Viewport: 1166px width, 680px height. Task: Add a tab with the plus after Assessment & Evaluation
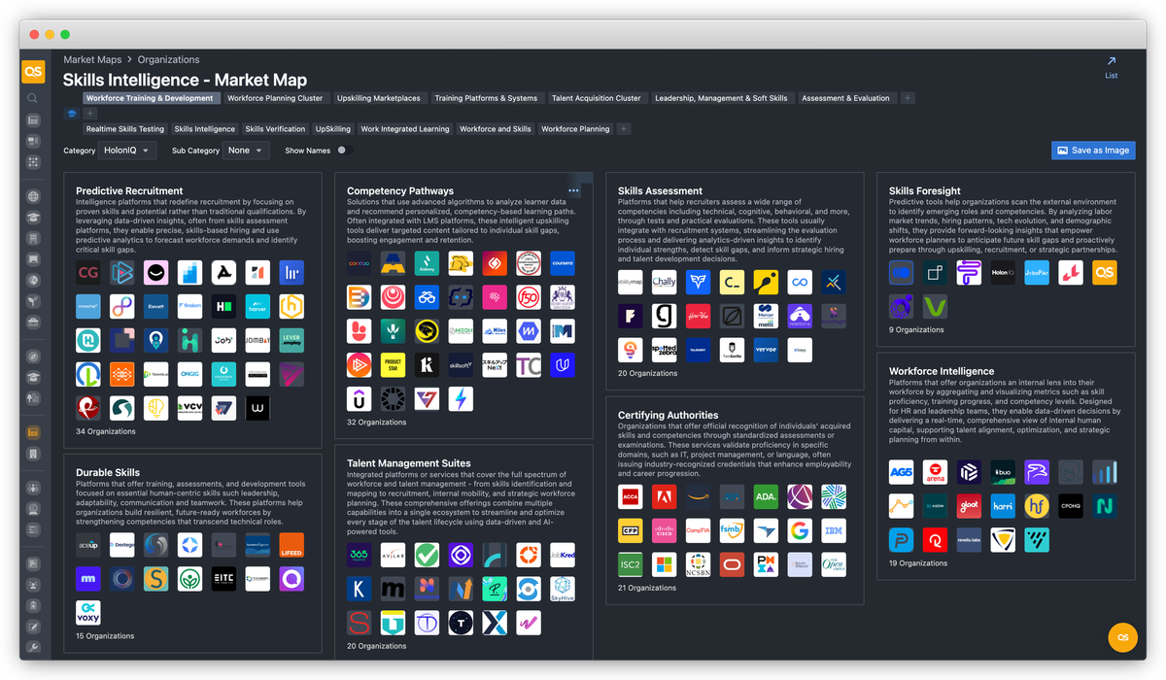(x=908, y=98)
